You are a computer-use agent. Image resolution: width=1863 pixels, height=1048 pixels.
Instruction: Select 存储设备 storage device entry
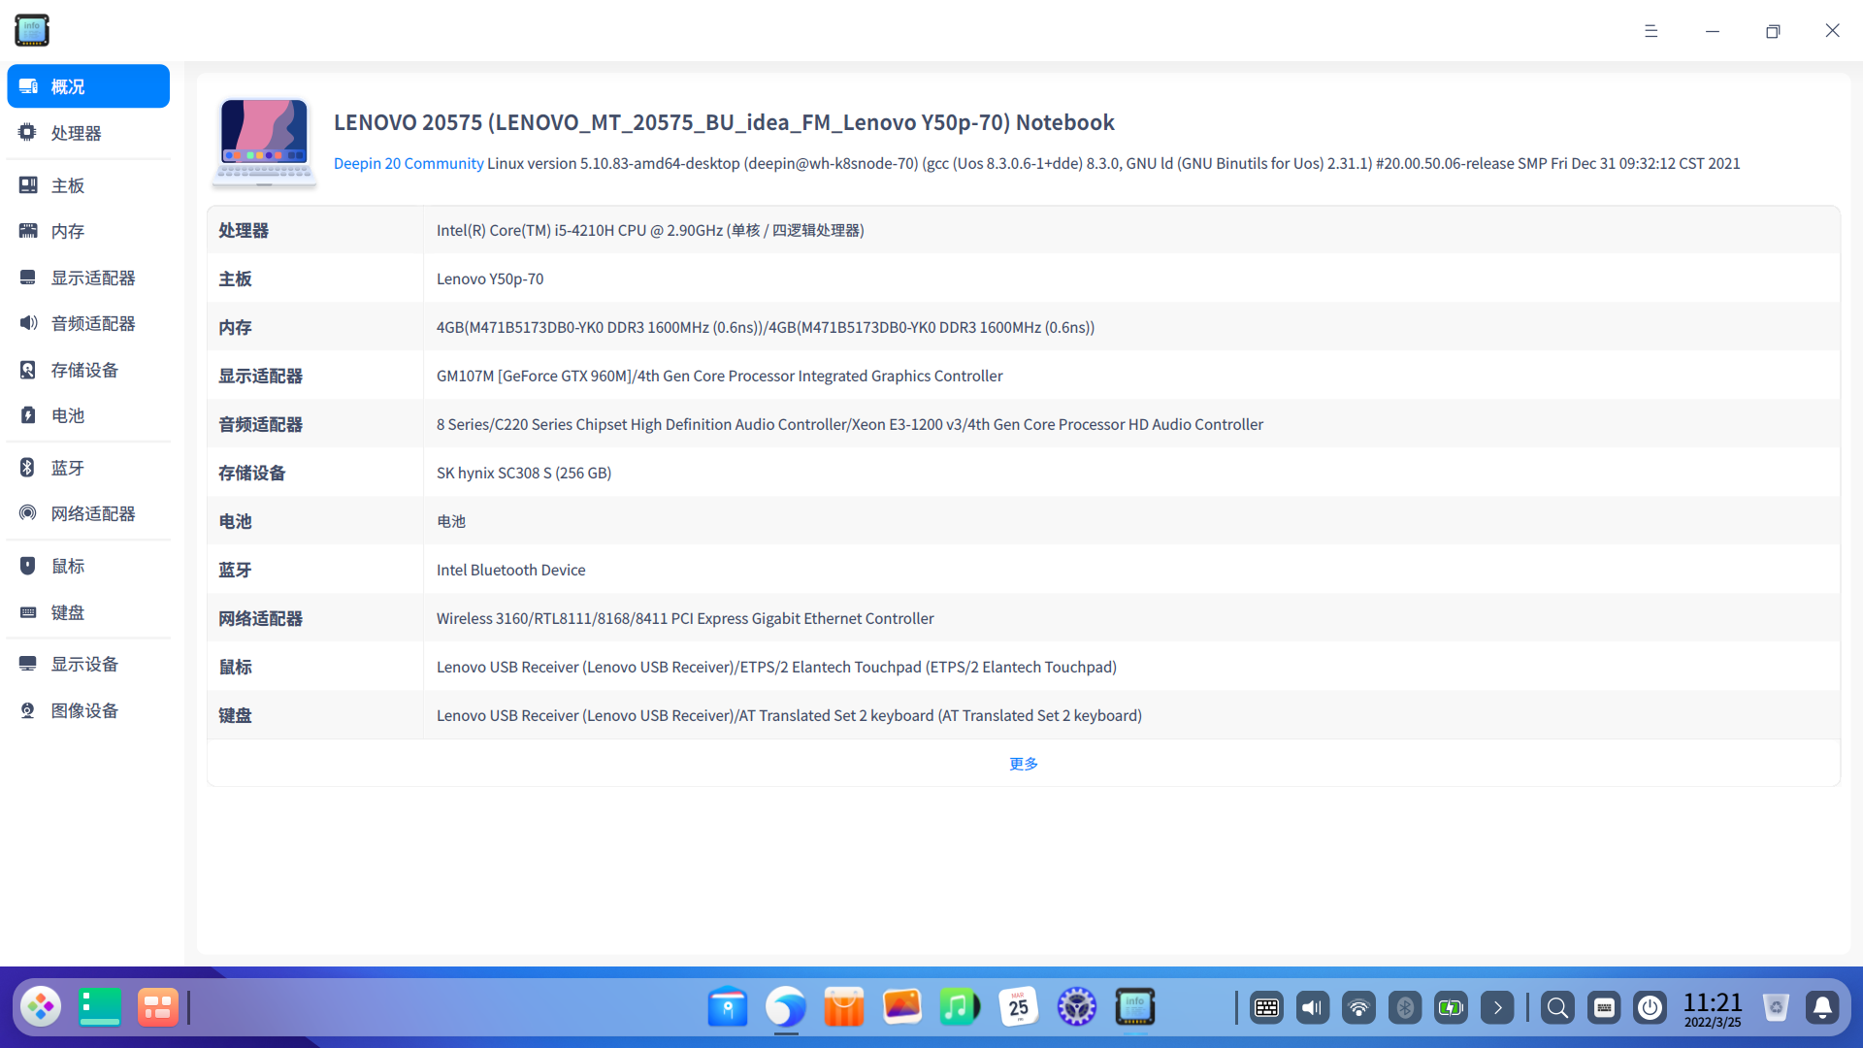pos(84,370)
